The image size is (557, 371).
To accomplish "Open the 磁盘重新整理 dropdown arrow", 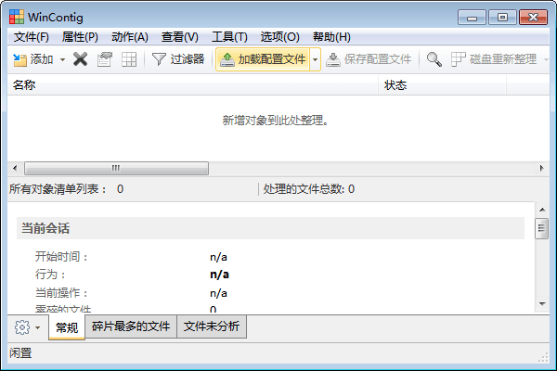I will [x=546, y=59].
